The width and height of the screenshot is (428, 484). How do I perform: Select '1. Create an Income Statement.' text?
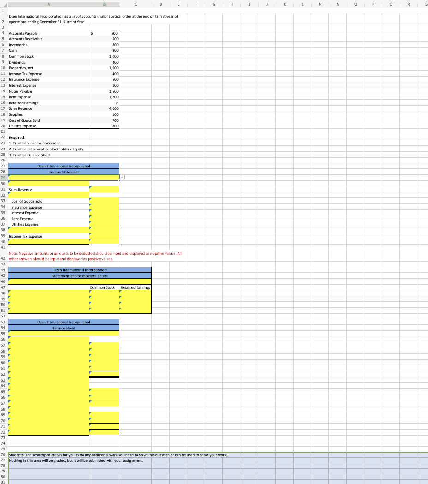pyautogui.click(x=35, y=143)
